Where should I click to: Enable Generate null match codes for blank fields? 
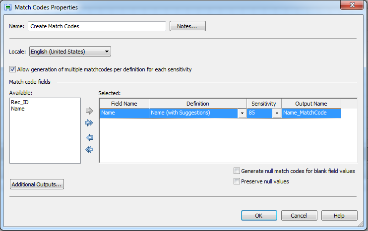pyautogui.click(x=237, y=171)
